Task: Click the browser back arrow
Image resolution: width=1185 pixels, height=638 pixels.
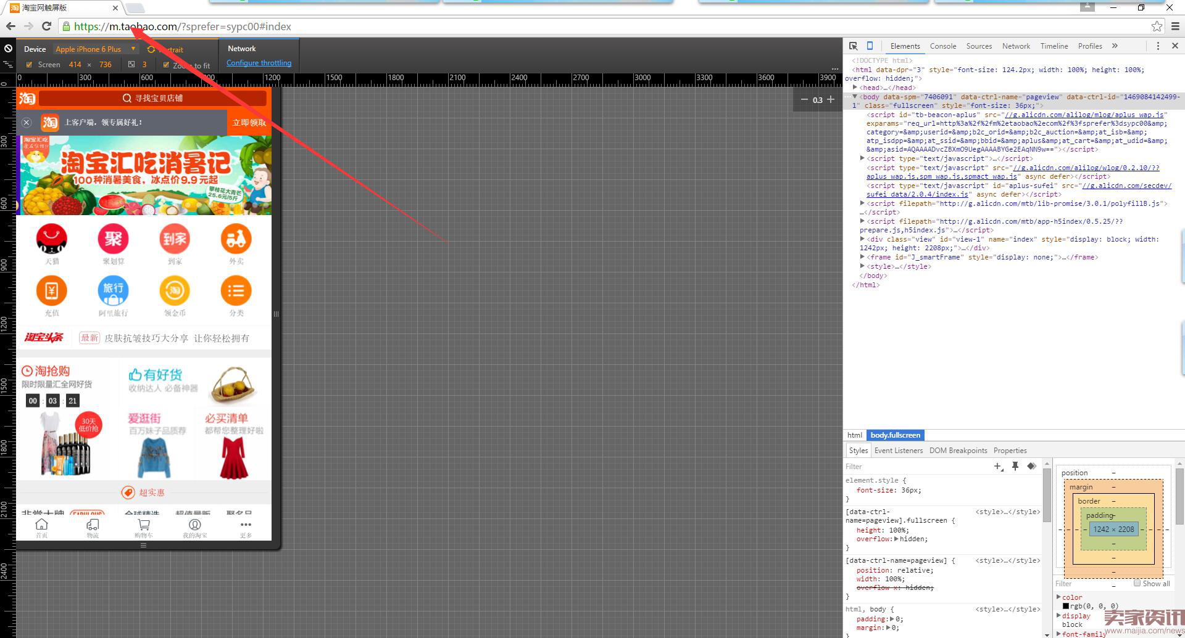Action: click(x=10, y=26)
